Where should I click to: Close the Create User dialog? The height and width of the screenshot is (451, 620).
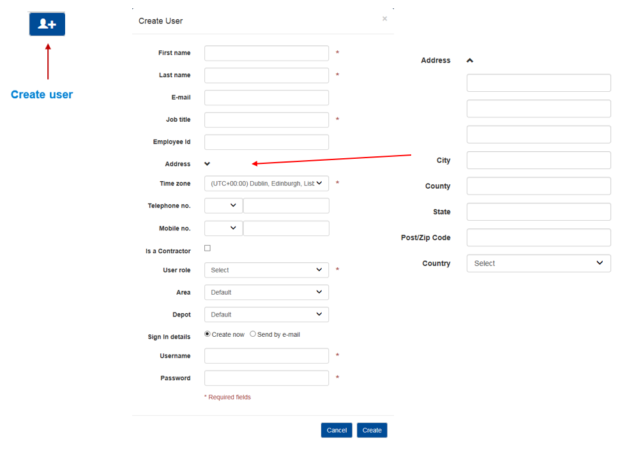pos(385,18)
